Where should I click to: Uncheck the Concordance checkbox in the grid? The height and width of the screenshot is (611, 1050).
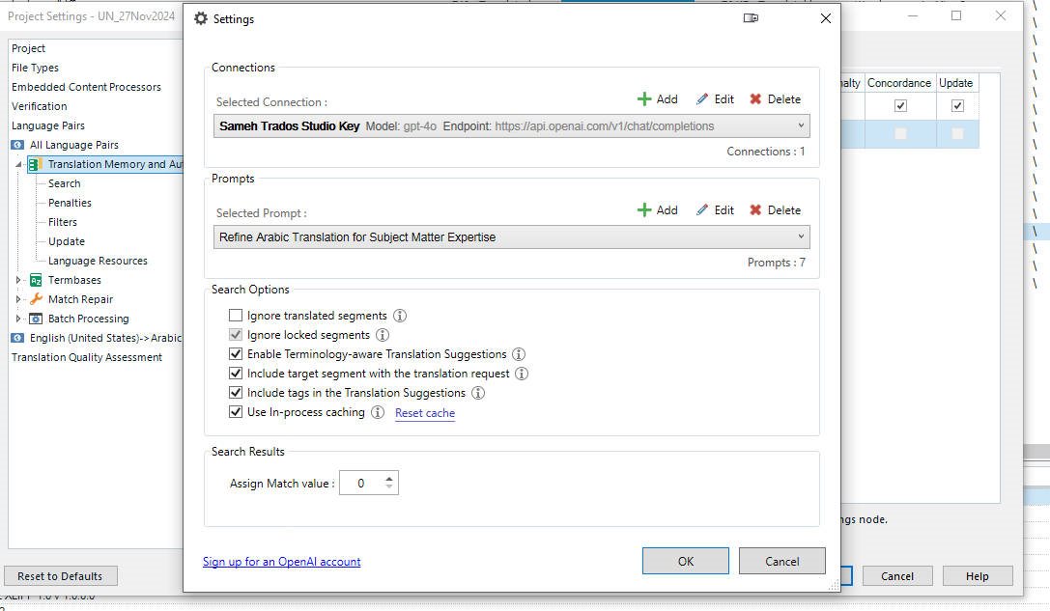click(x=899, y=105)
